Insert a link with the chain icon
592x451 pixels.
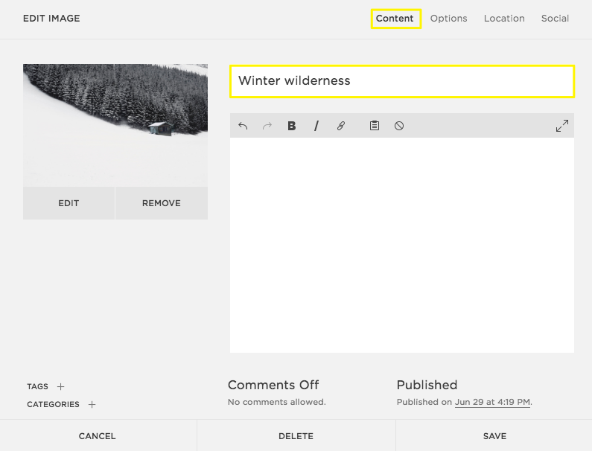341,126
